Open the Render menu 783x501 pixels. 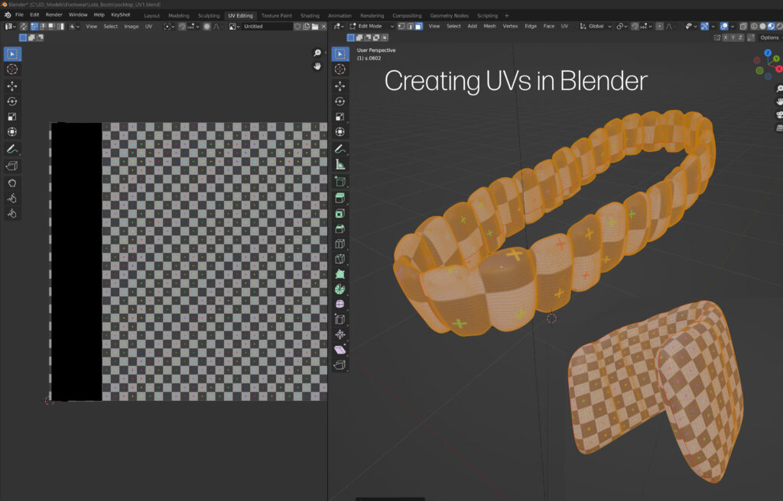(54, 15)
